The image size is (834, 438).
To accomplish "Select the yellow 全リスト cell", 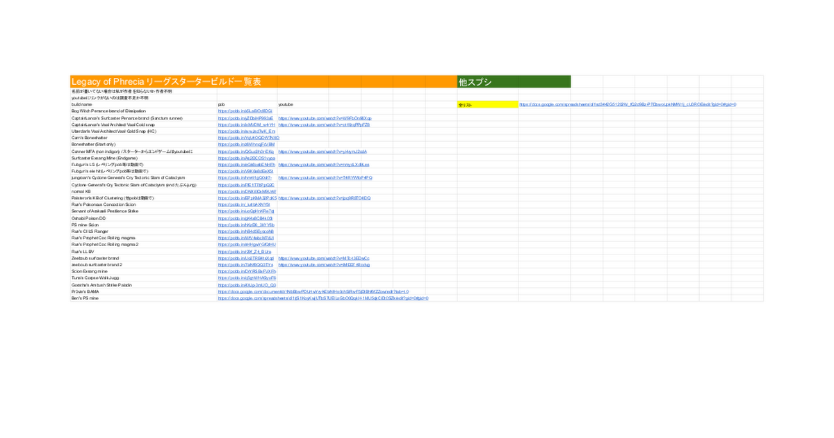I will coord(486,105).
